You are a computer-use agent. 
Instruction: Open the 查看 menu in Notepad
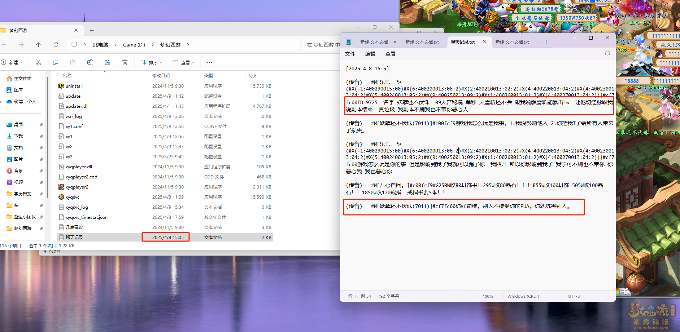tap(391, 54)
